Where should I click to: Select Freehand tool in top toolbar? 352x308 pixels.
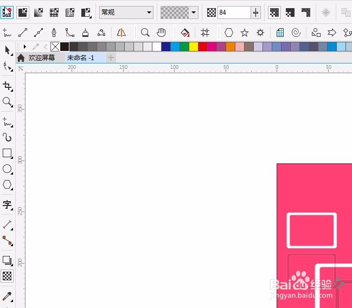7,33
